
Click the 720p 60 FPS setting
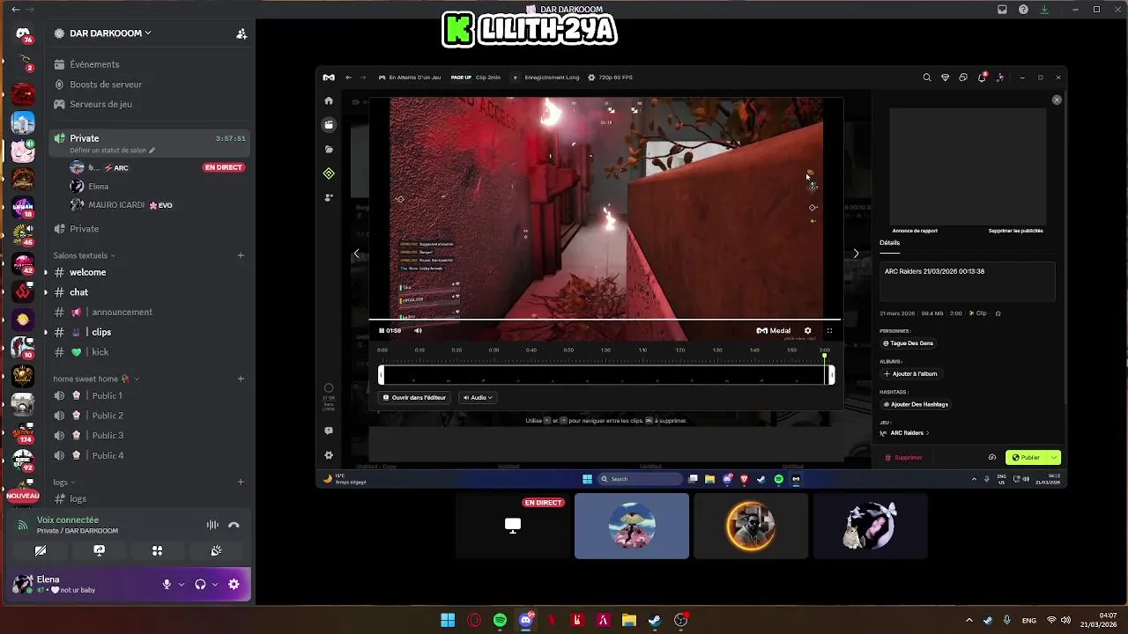(611, 77)
